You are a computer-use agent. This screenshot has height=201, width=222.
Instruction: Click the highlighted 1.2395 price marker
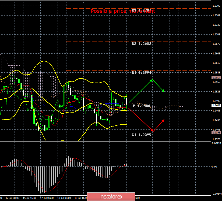(x=216, y=132)
